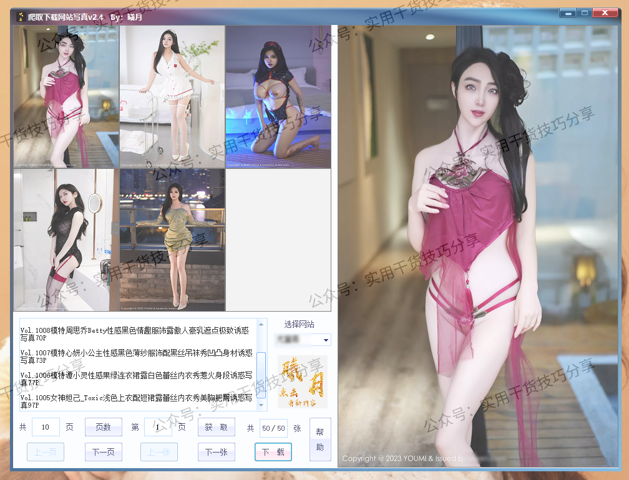Start download with the 下载 button
The height and width of the screenshot is (480, 629).
tap(273, 451)
